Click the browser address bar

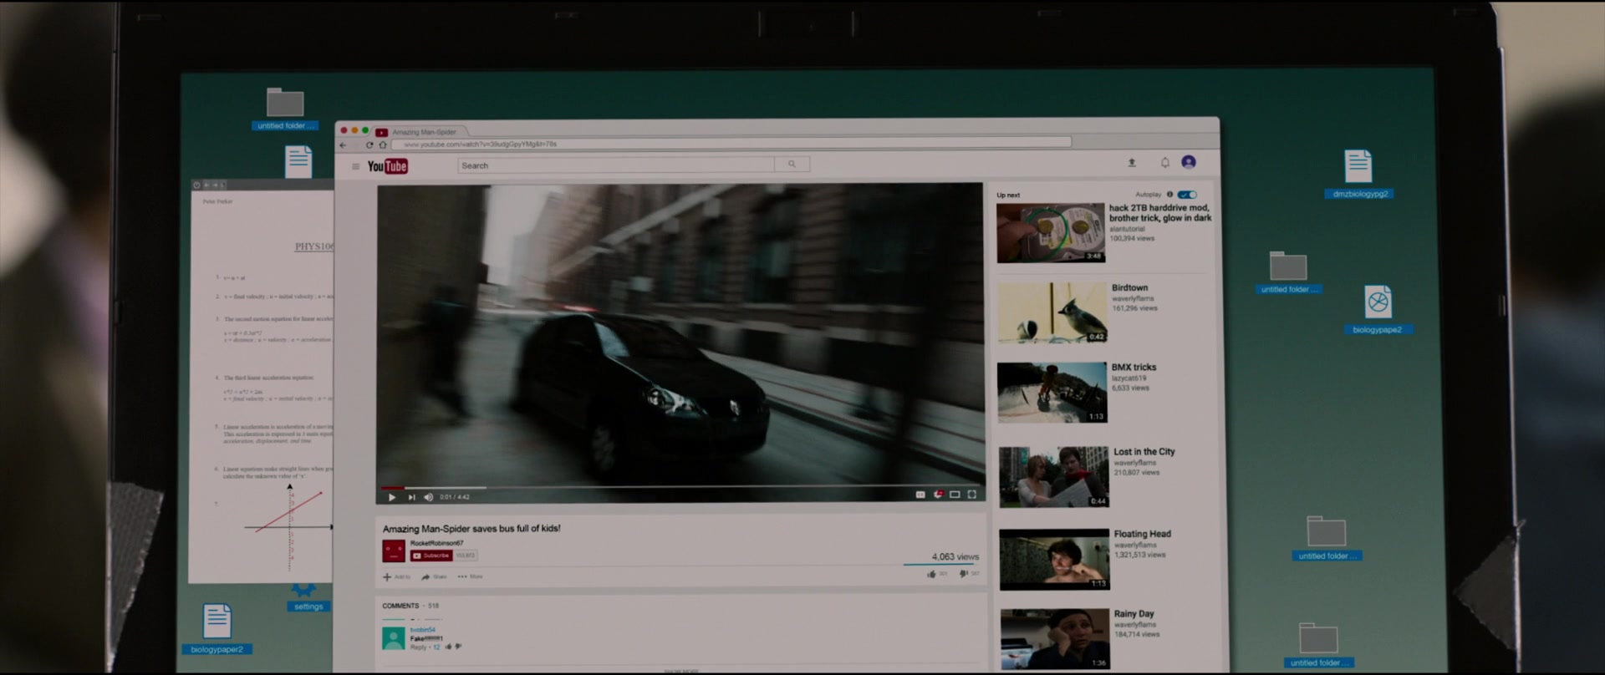tap(731, 144)
